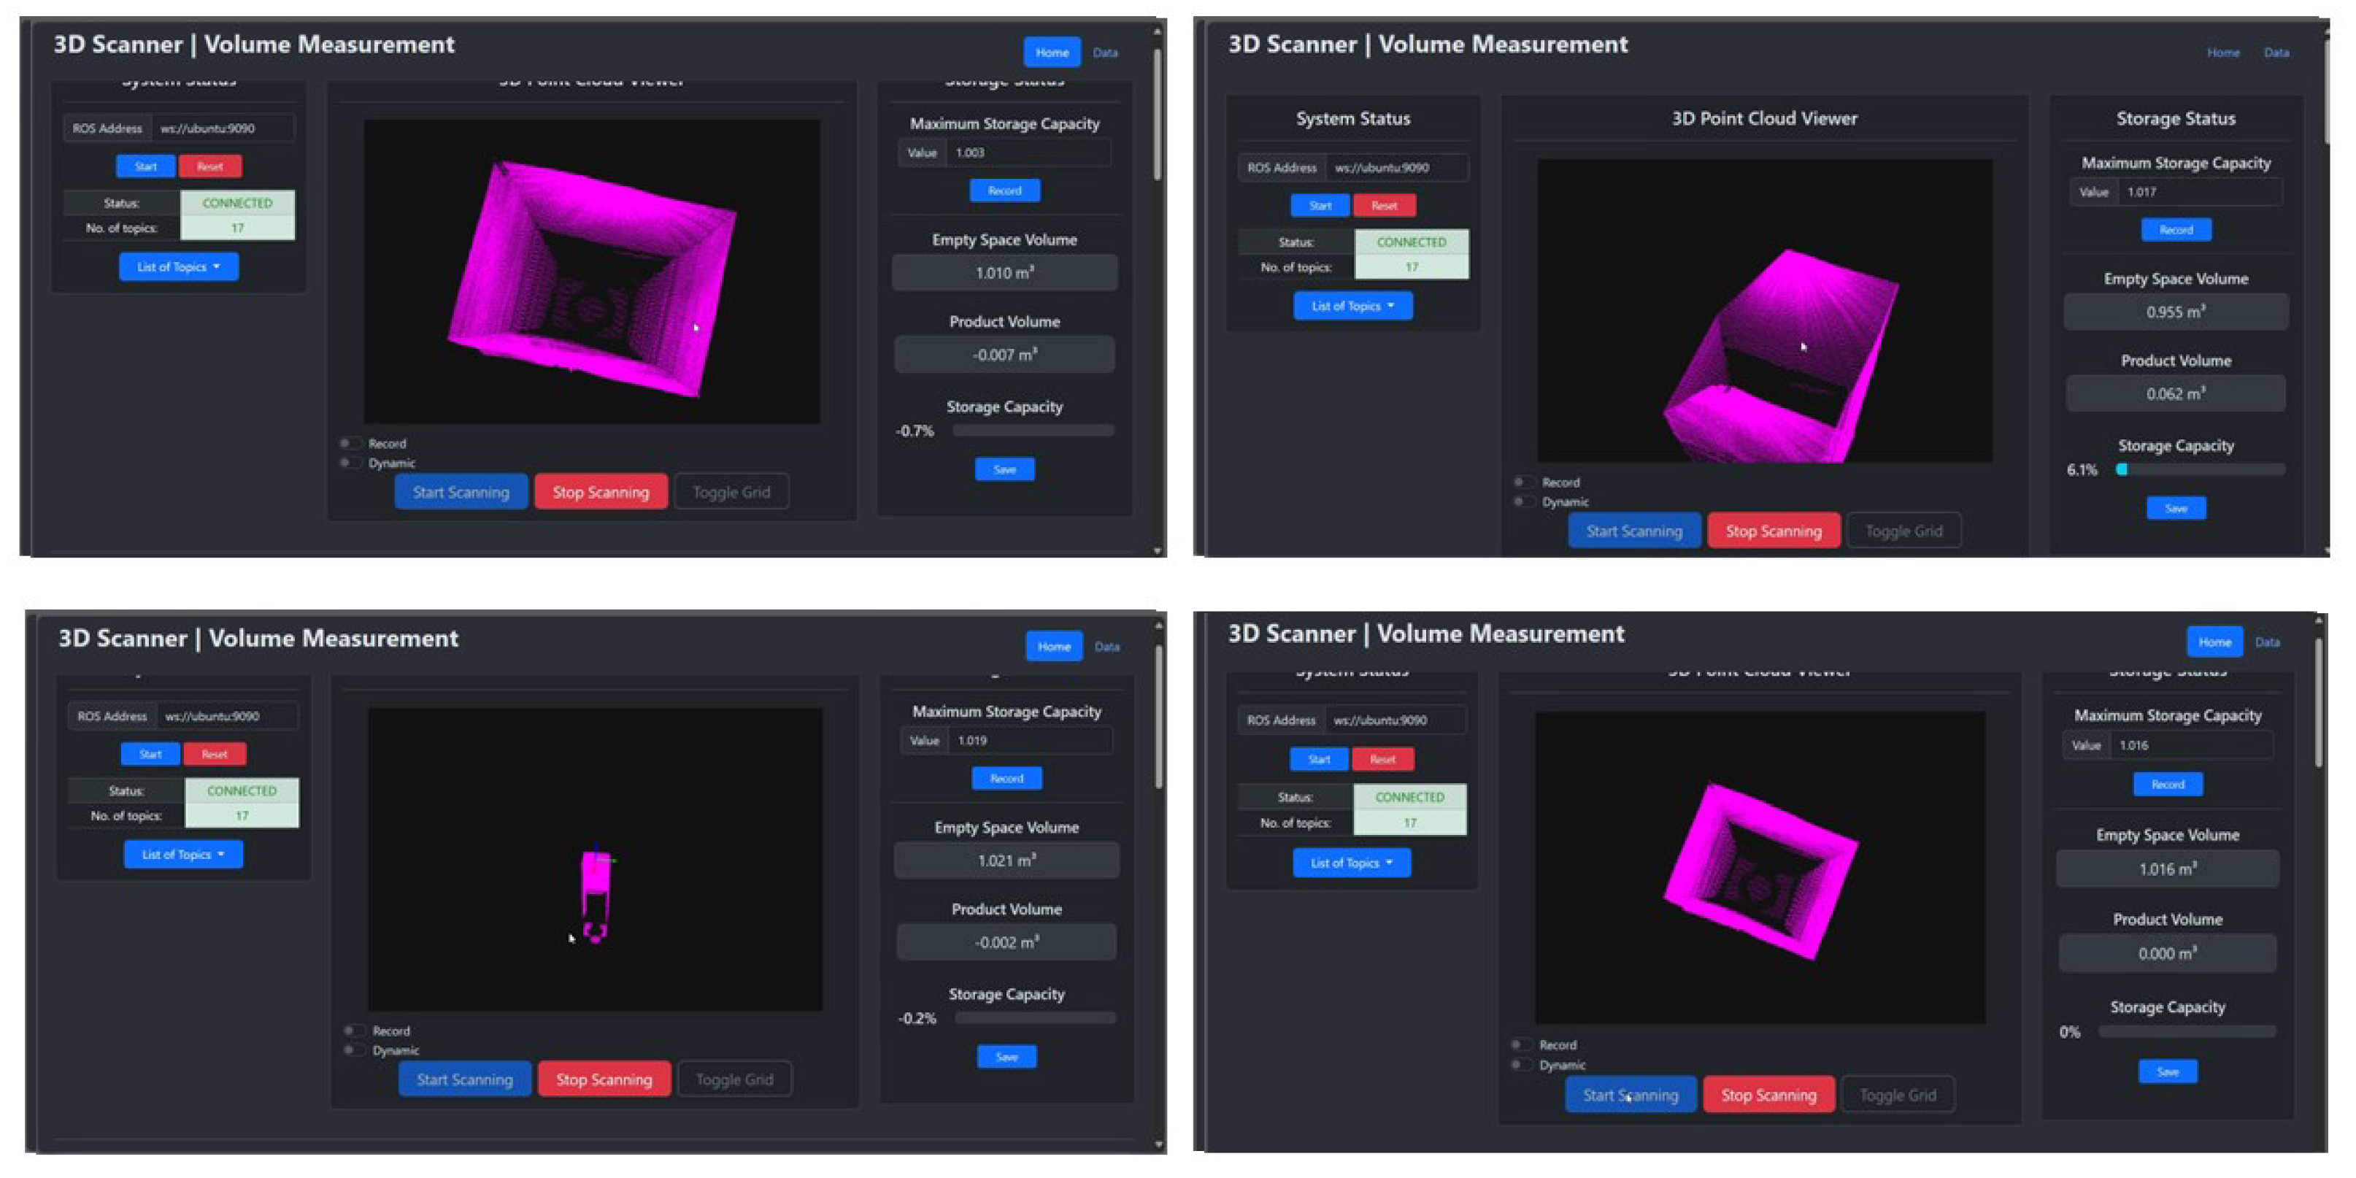Toggle Dynamic switch in top-left screenshot
This screenshot has height=1178, width=2356.
350,463
